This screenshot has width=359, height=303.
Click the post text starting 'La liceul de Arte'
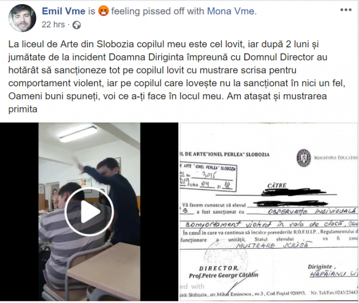coord(176,77)
